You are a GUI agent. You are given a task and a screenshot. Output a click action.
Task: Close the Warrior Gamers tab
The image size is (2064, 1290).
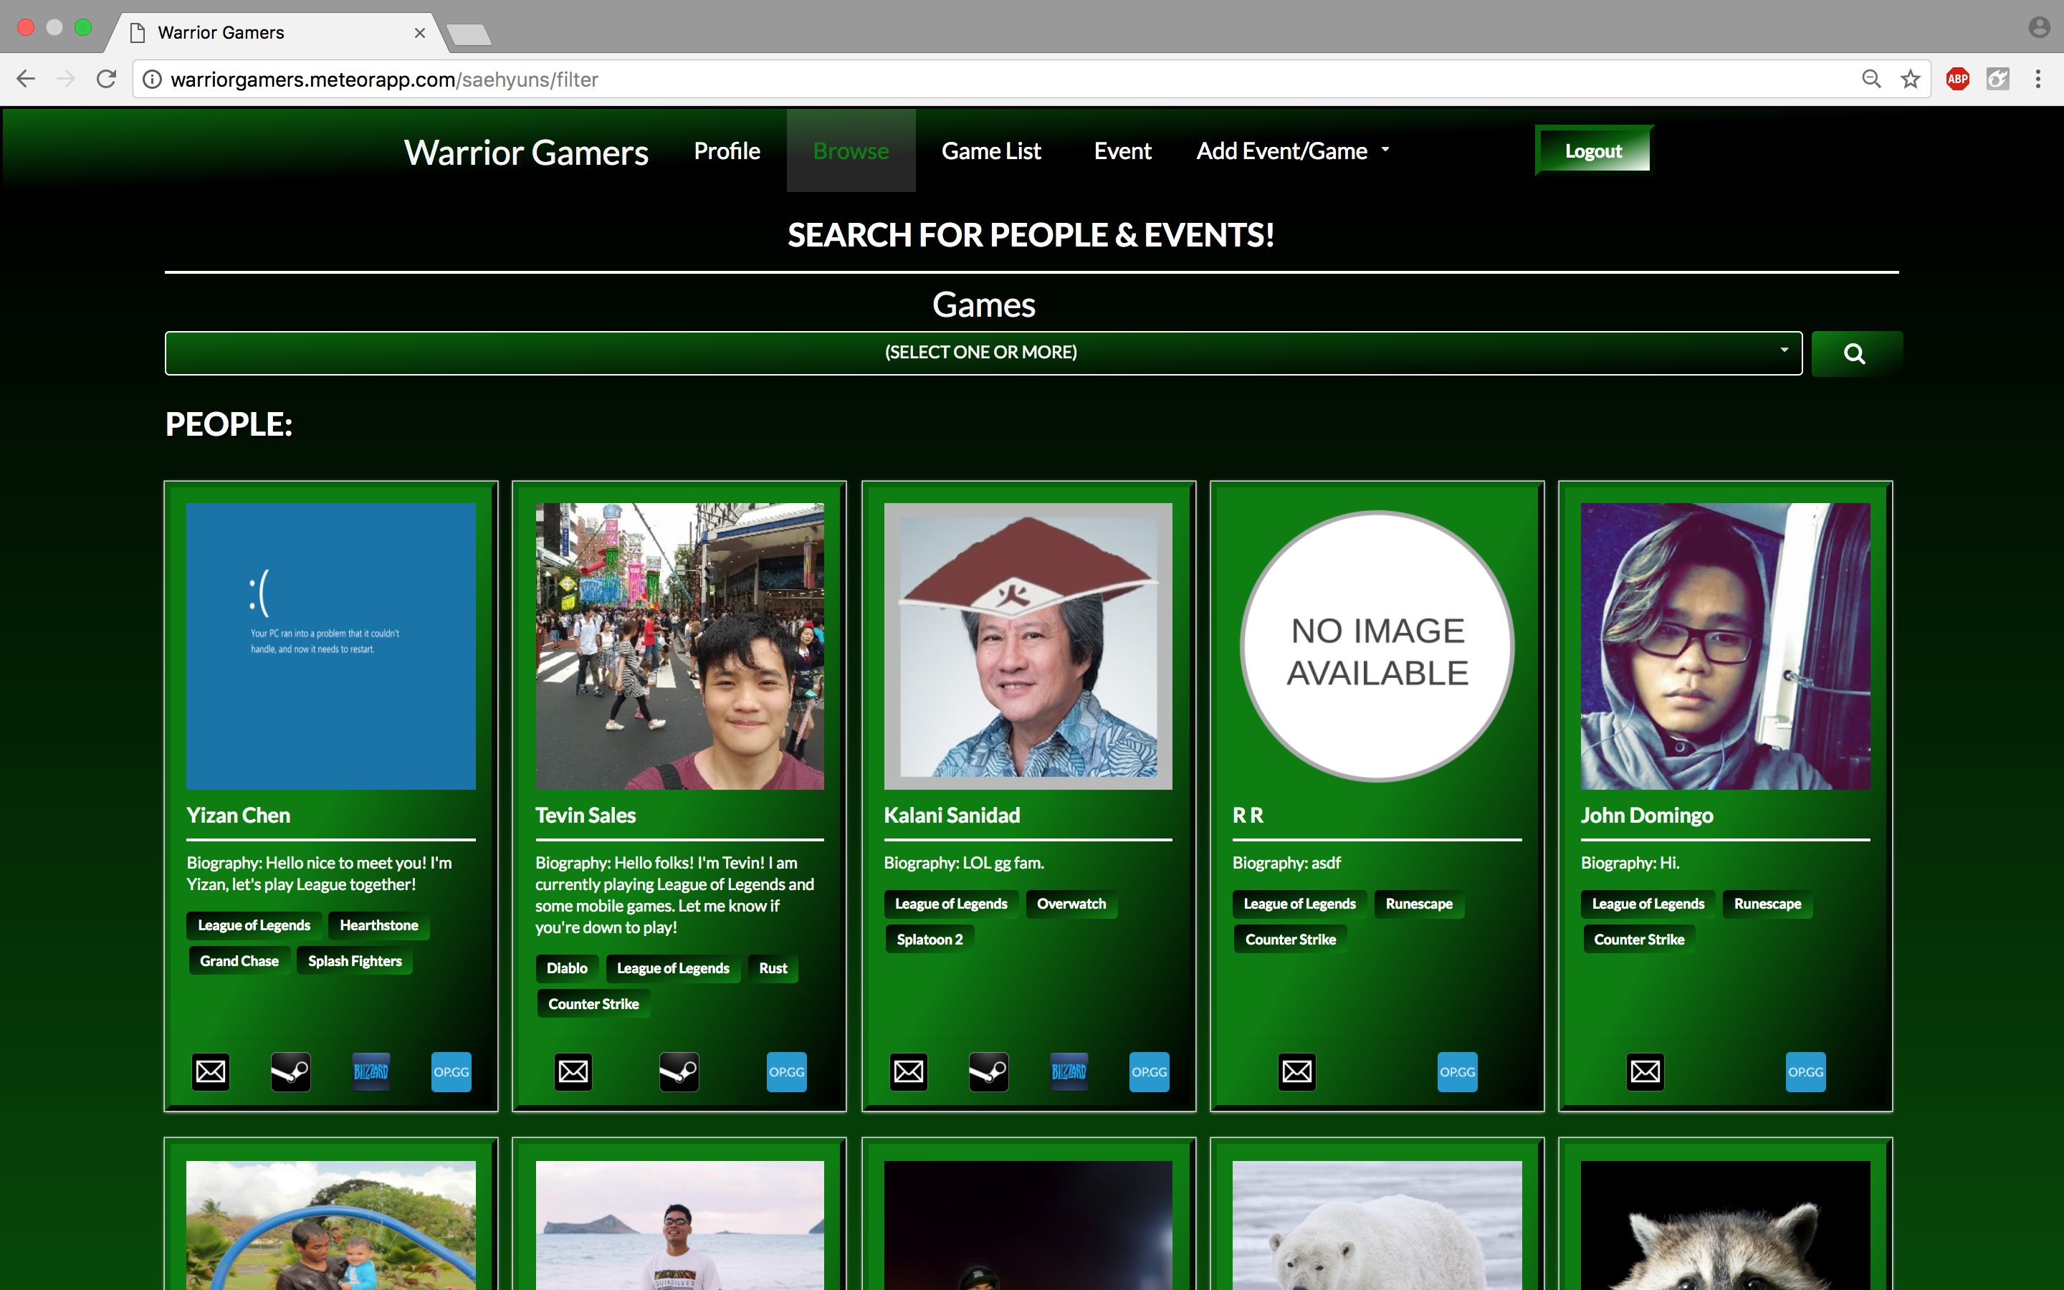click(420, 32)
